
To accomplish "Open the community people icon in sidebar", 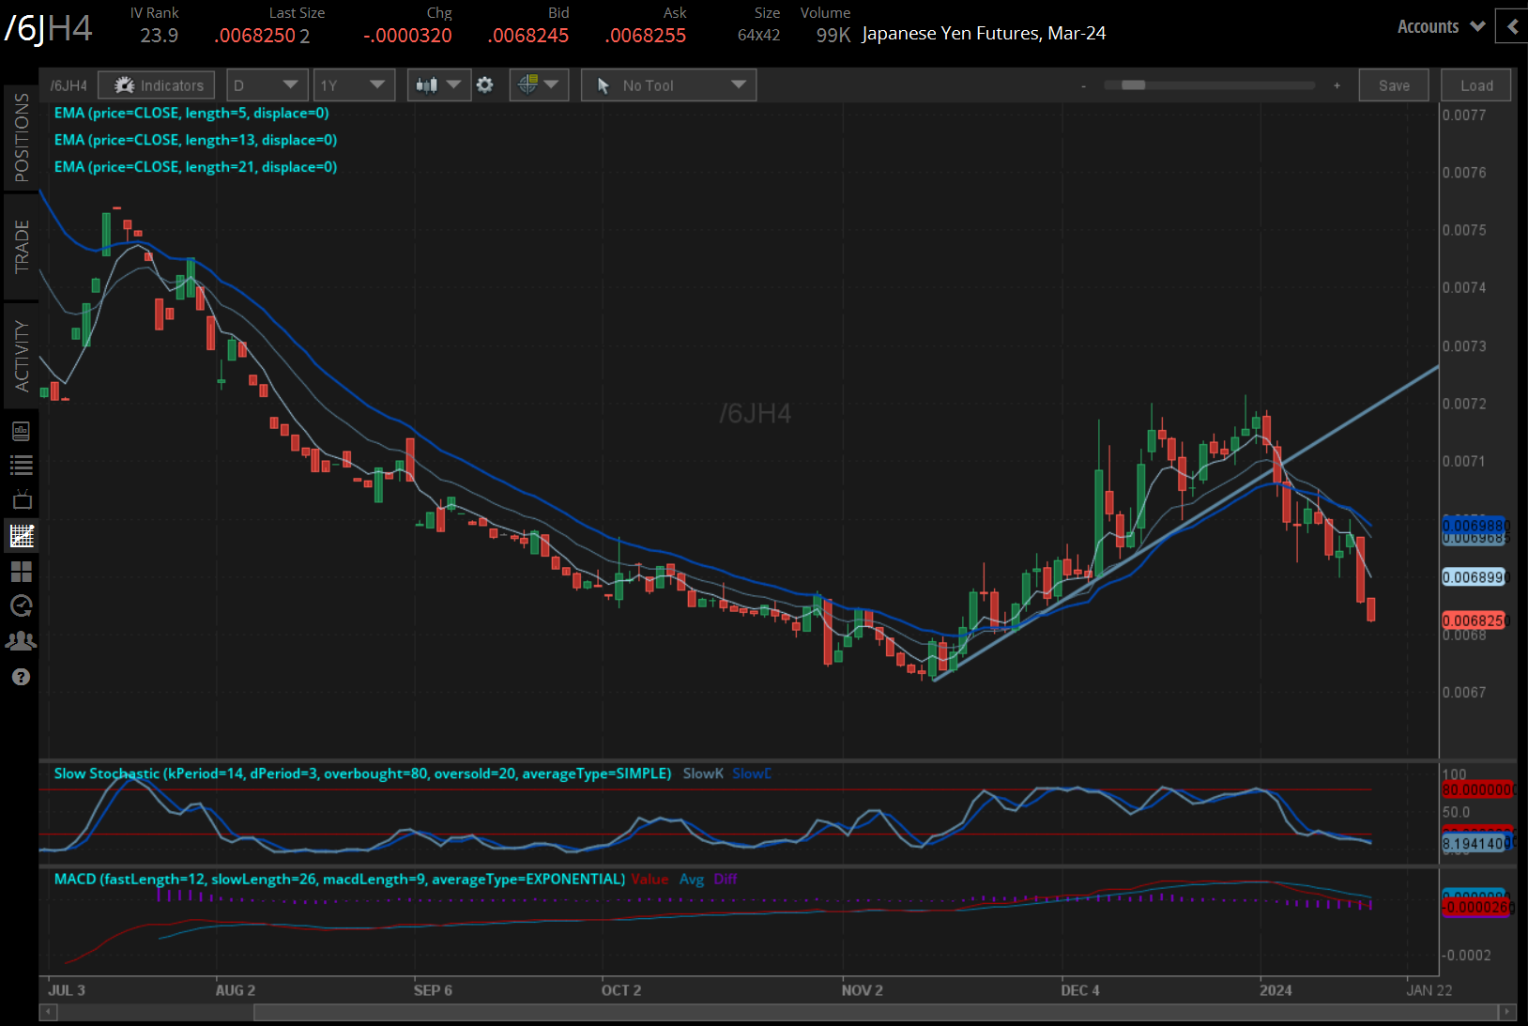I will (21, 641).
